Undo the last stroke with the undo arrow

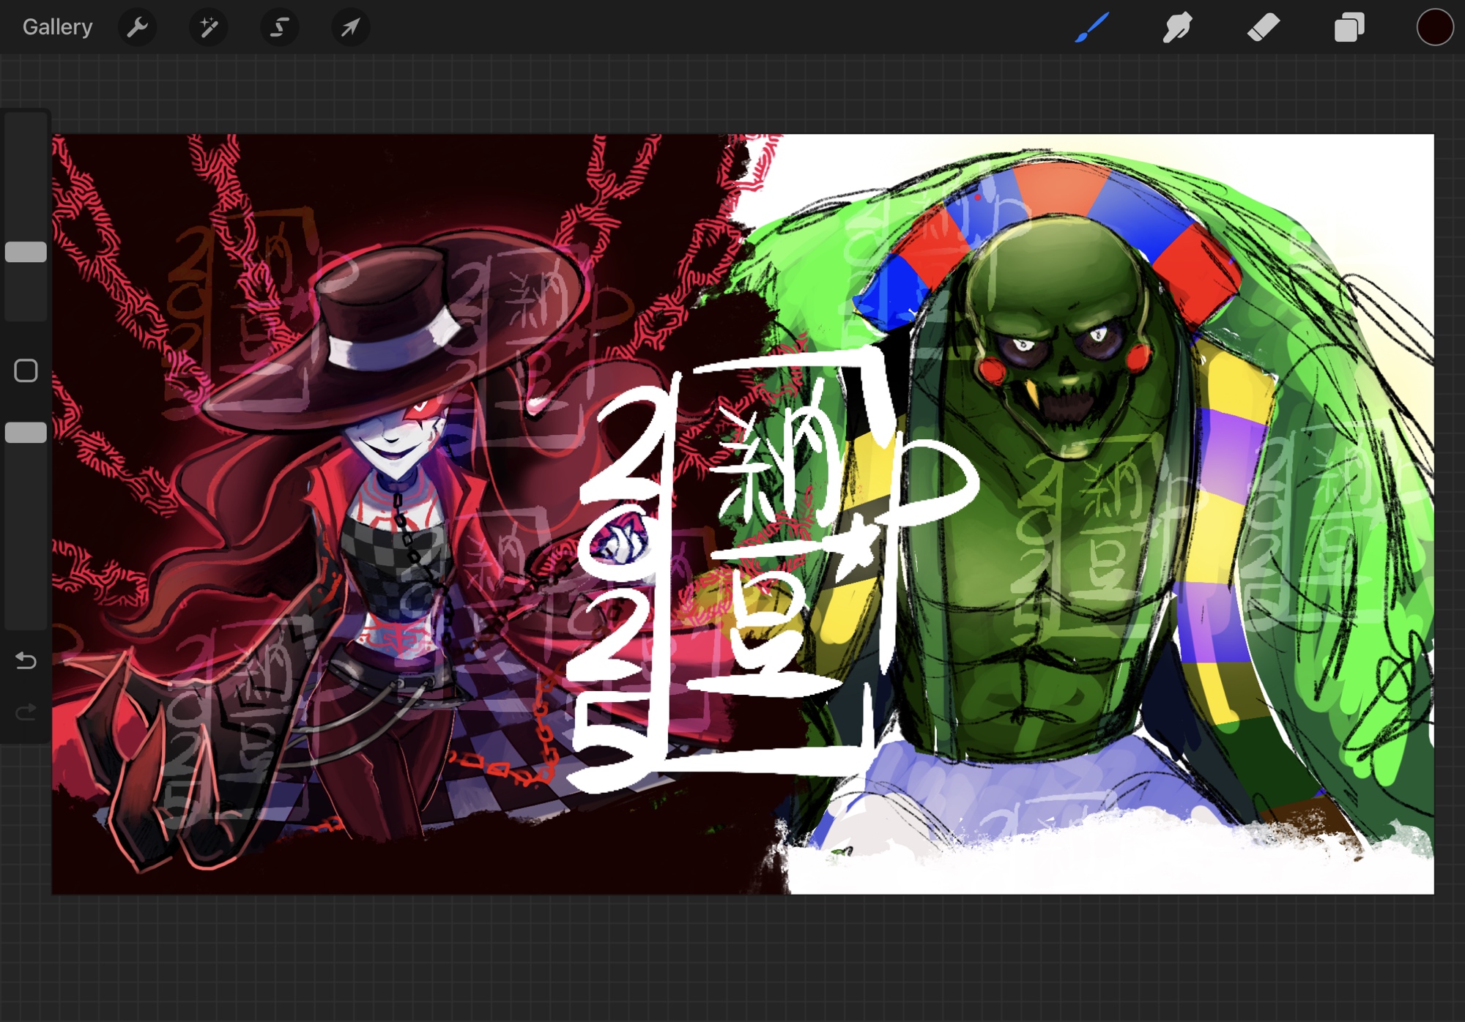26,661
